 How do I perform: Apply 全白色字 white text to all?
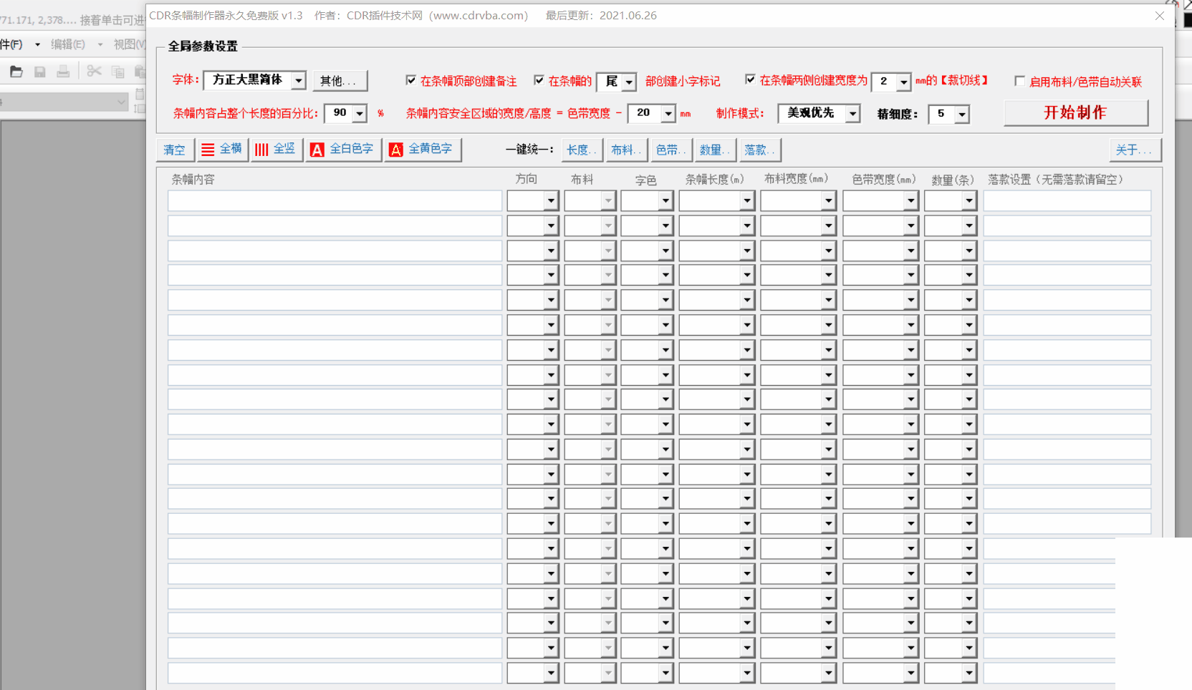(x=343, y=150)
